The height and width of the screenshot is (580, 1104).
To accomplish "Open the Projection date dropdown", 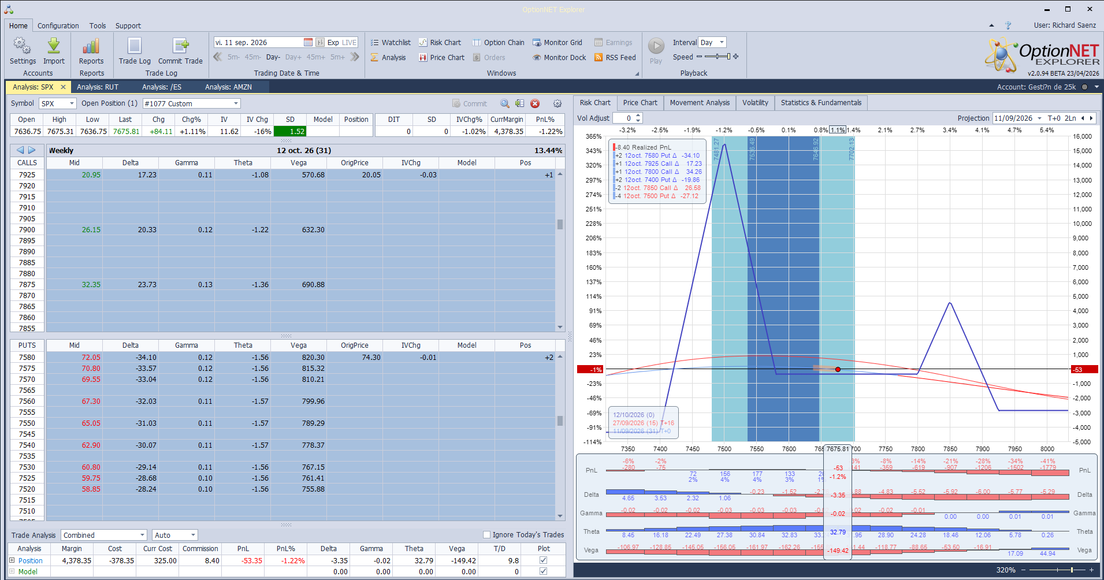I will coord(1039,118).
